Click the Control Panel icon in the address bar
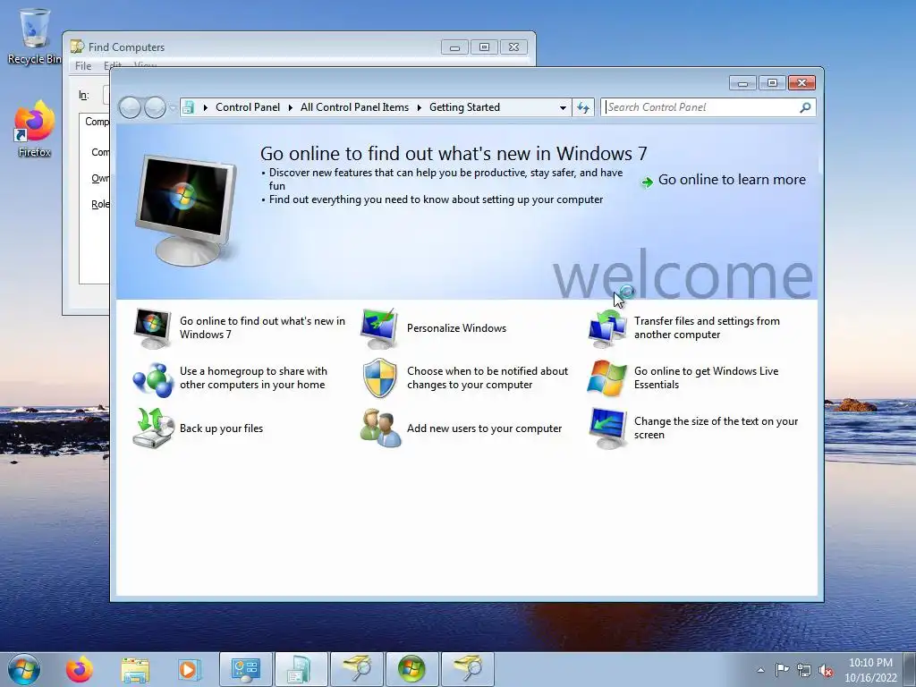916x687 pixels. point(188,107)
